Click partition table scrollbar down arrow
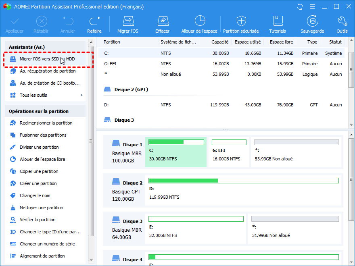This screenshot has width=355, height=266. (x=351, y=125)
